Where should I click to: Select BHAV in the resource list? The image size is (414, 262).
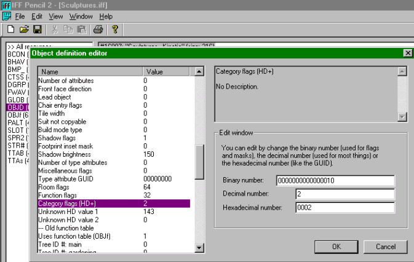coord(15,62)
